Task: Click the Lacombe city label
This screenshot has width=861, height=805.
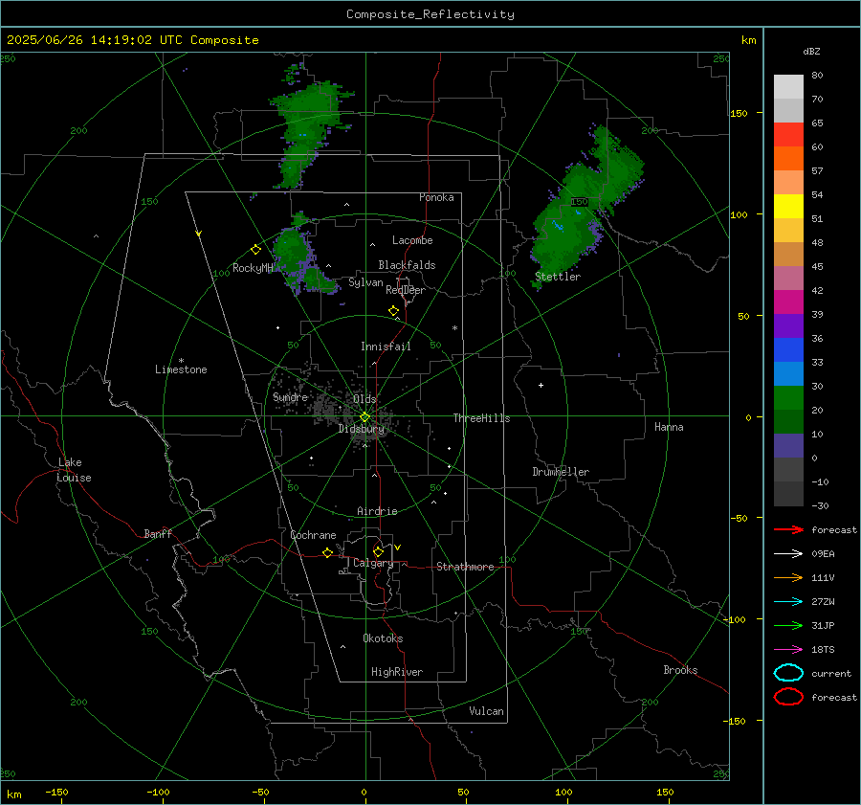Action: [412, 240]
